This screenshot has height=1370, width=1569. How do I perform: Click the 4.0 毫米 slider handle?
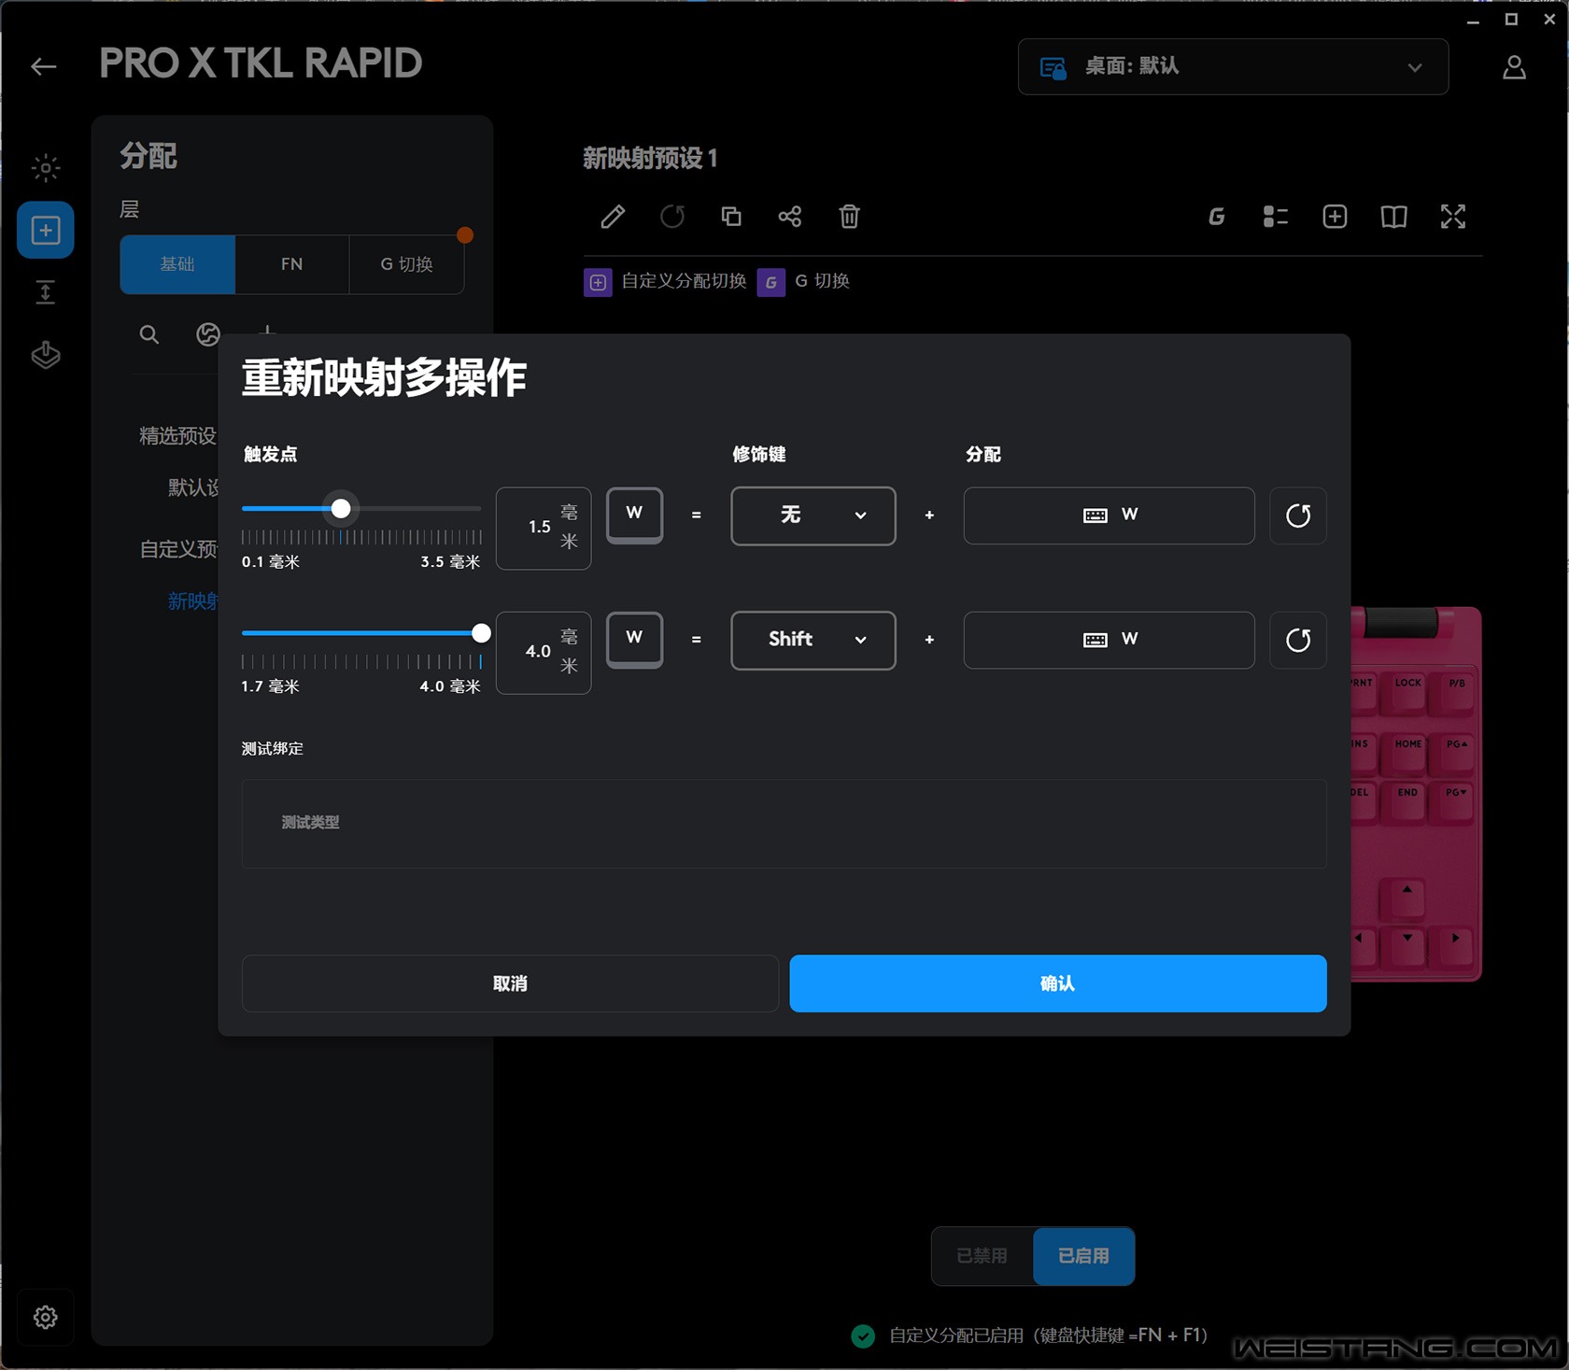[481, 633]
